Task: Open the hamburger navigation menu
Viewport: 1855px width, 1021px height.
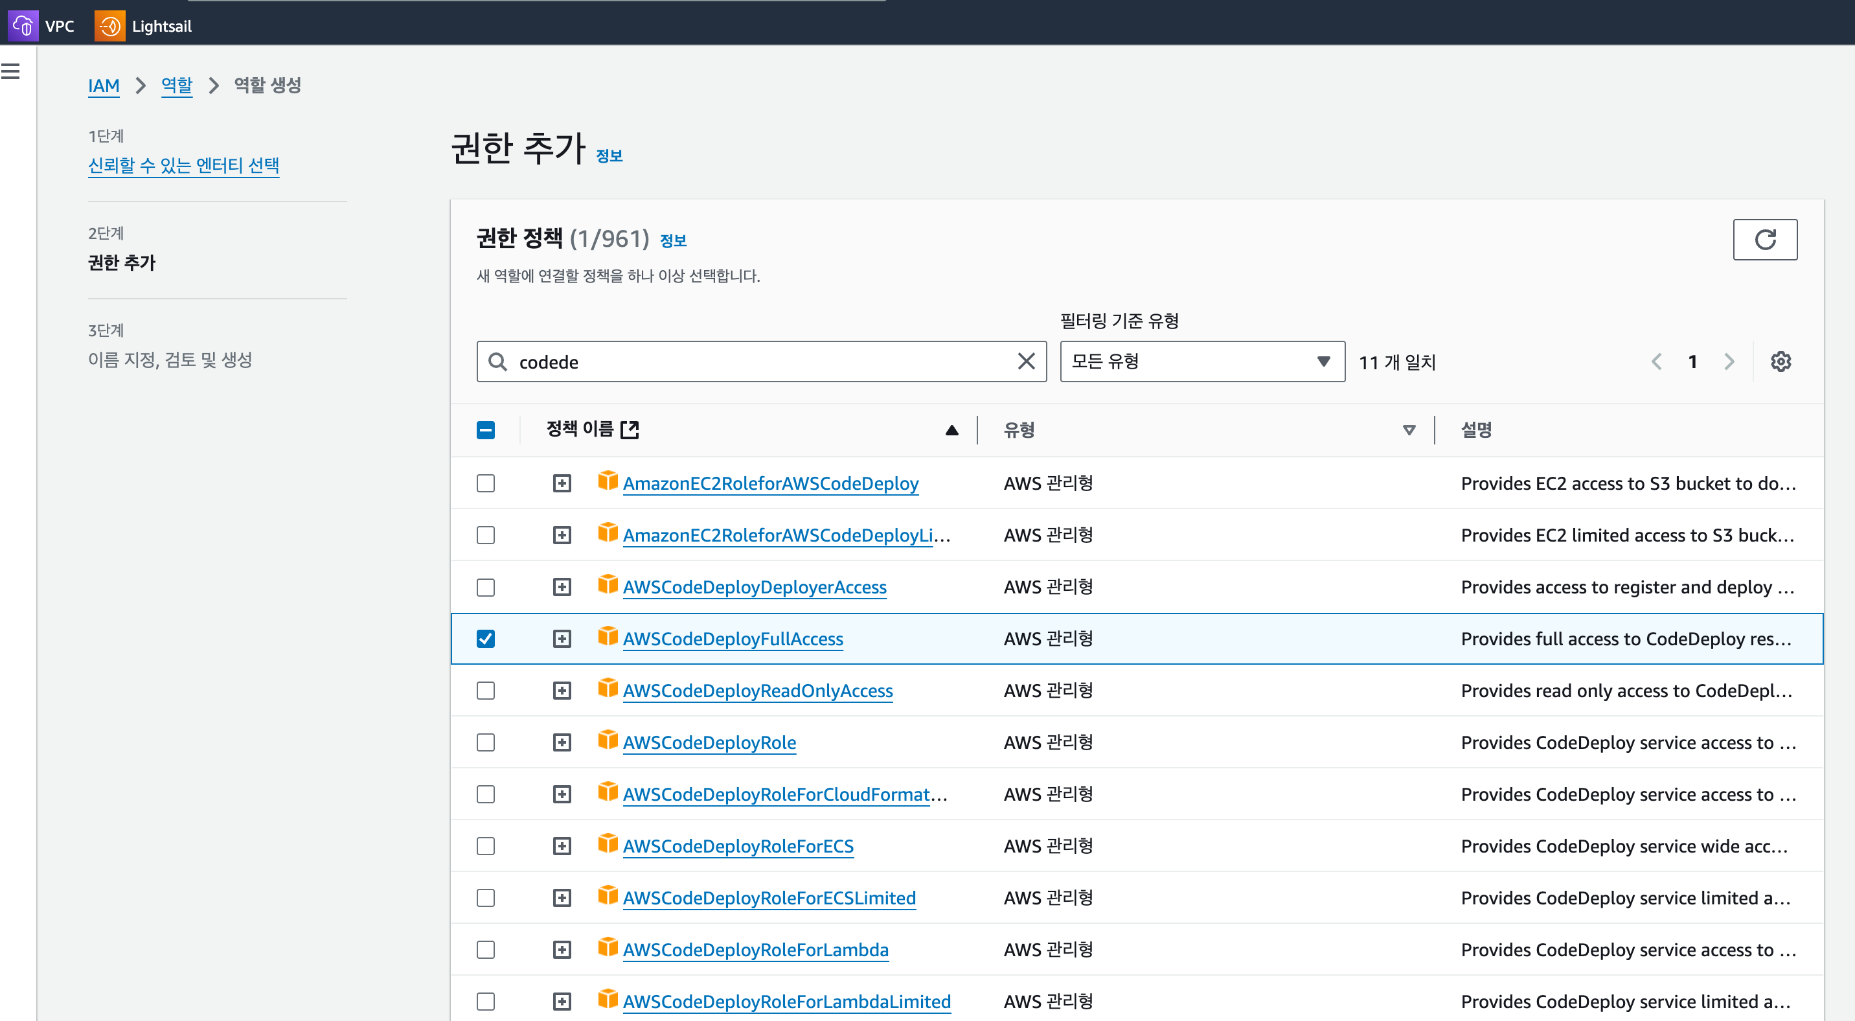Action: (x=11, y=71)
